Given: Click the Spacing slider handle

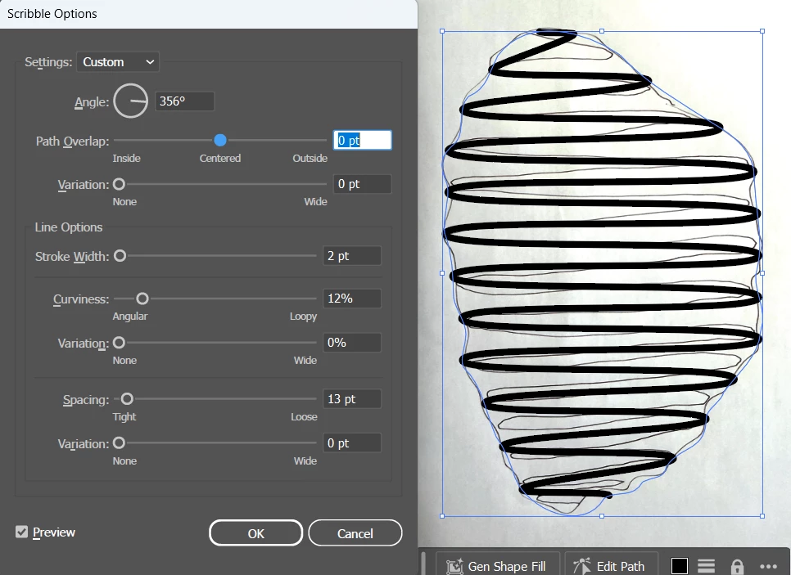Looking at the screenshot, I should click(x=127, y=399).
